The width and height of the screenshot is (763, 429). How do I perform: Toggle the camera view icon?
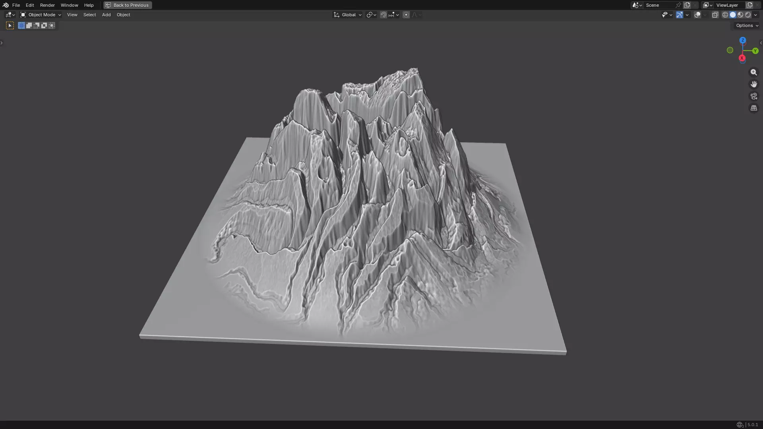pyautogui.click(x=753, y=96)
